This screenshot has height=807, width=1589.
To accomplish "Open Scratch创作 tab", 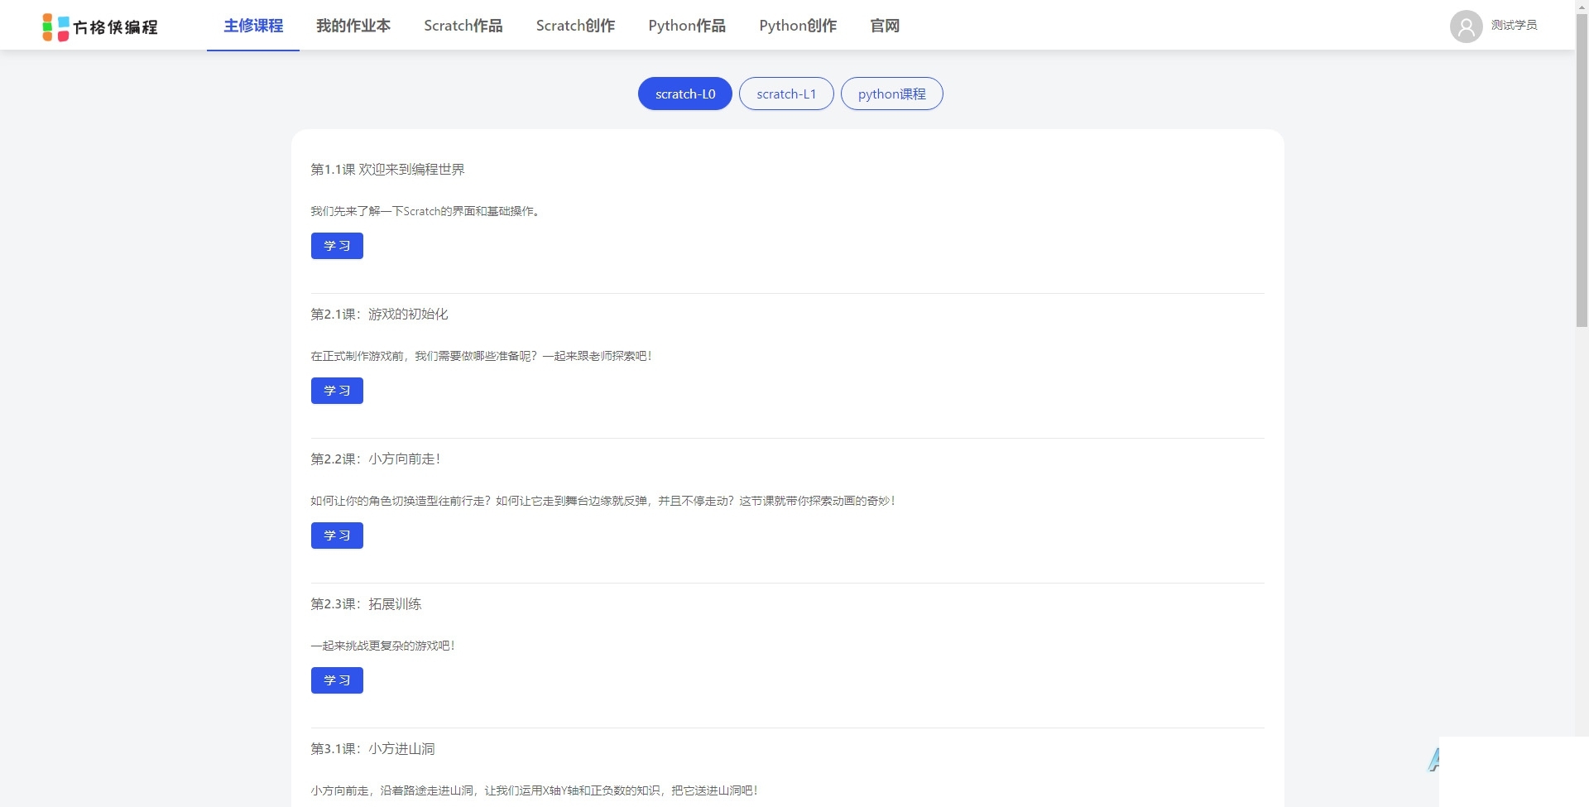I will click(575, 26).
